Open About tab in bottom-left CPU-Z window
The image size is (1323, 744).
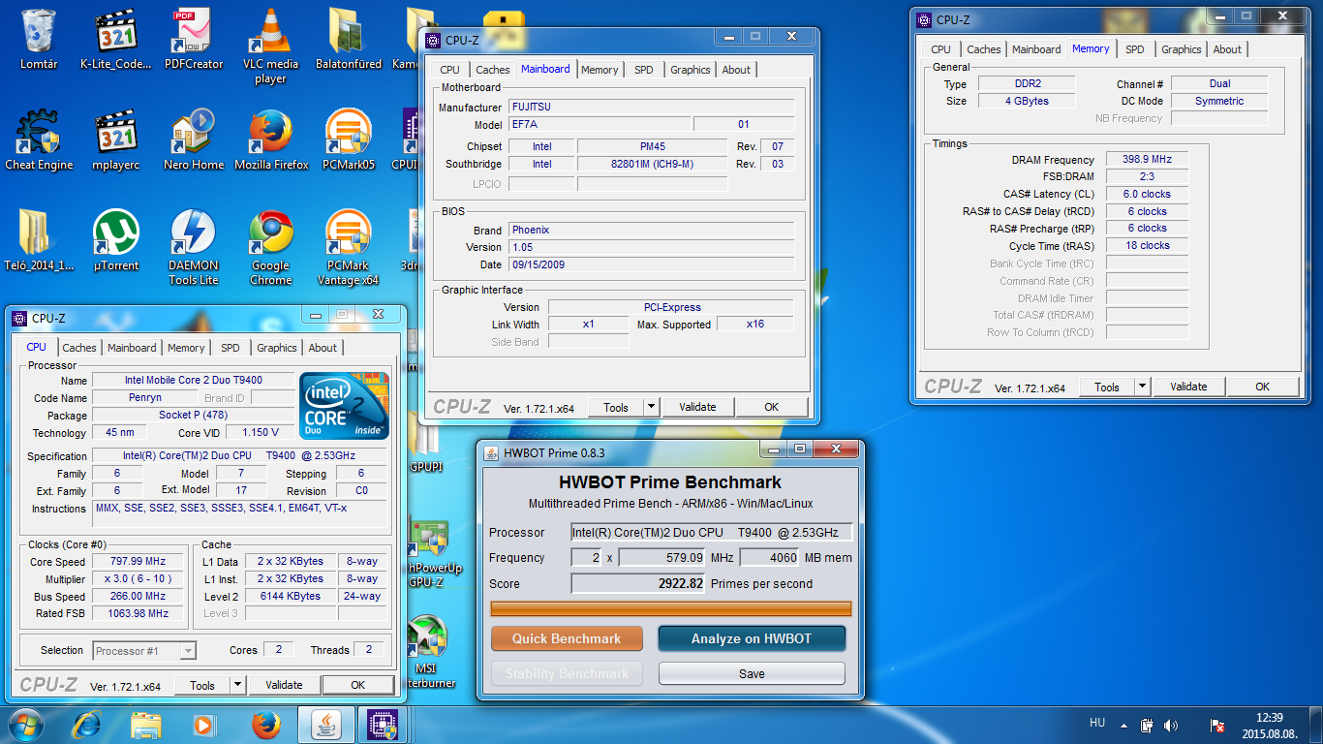(323, 348)
